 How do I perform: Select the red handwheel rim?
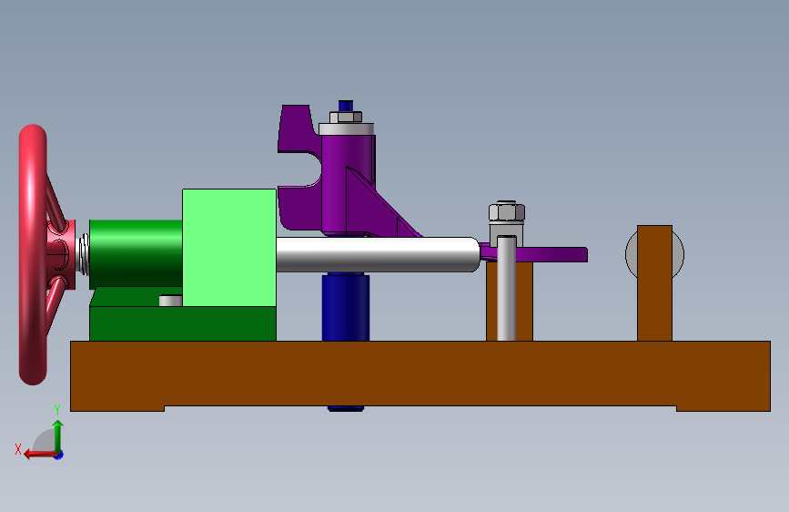[x=33, y=254]
